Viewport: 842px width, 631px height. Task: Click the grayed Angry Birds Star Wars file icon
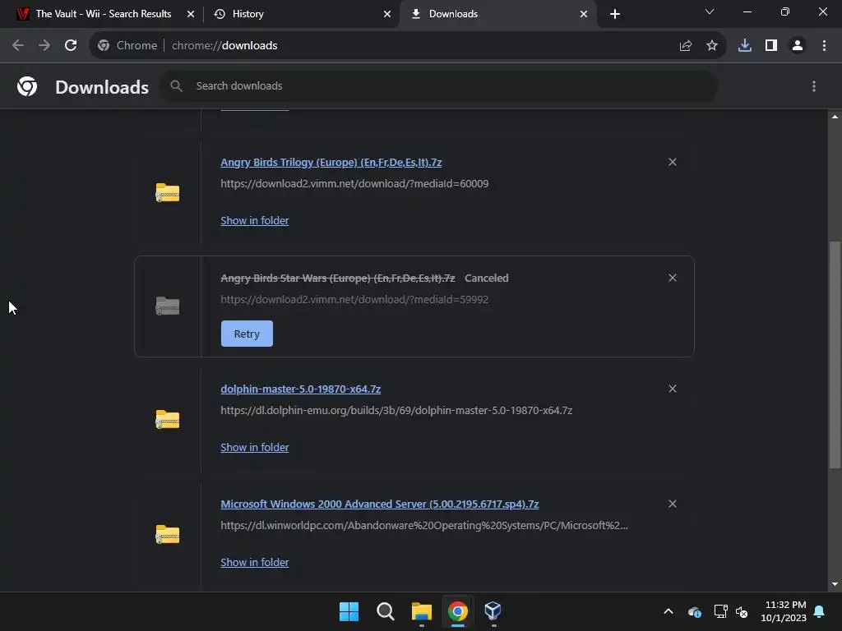point(168,306)
